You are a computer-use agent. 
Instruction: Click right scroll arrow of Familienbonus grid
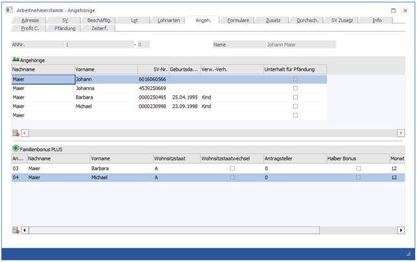click(x=401, y=230)
